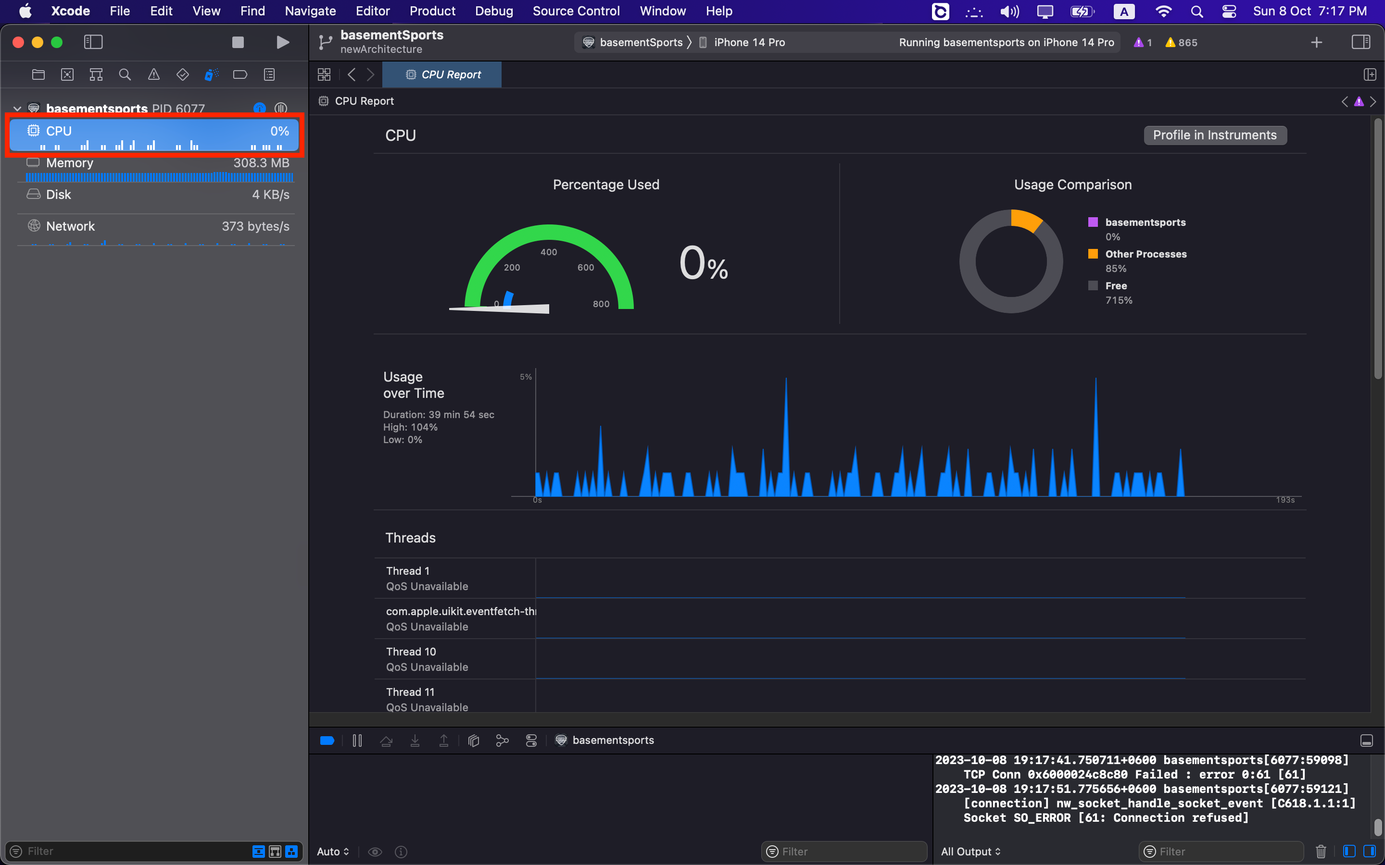Select the Network gauge row

point(155,231)
